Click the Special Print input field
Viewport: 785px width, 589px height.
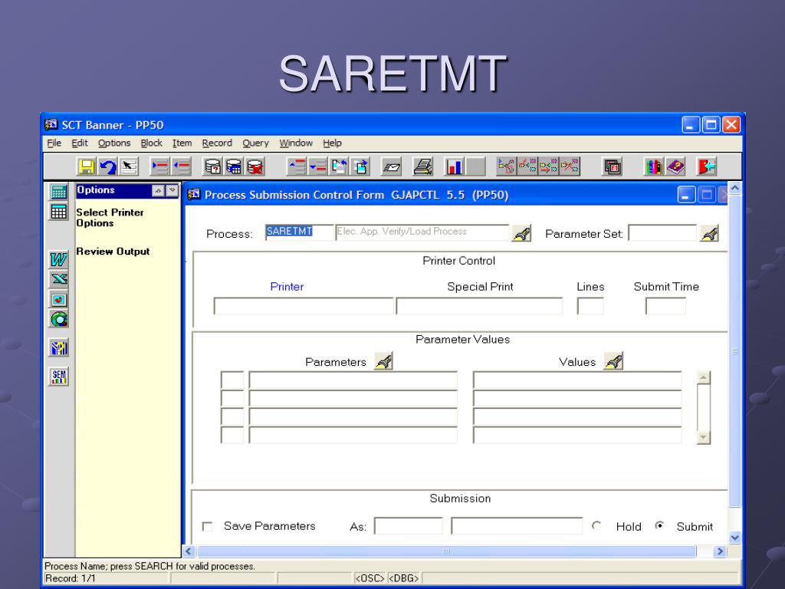(479, 306)
